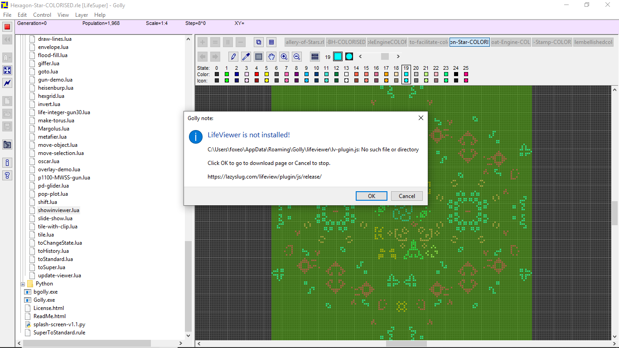The width and height of the screenshot is (619, 348).
Task: Click the Redo right-arrow button
Action: tap(215, 57)
